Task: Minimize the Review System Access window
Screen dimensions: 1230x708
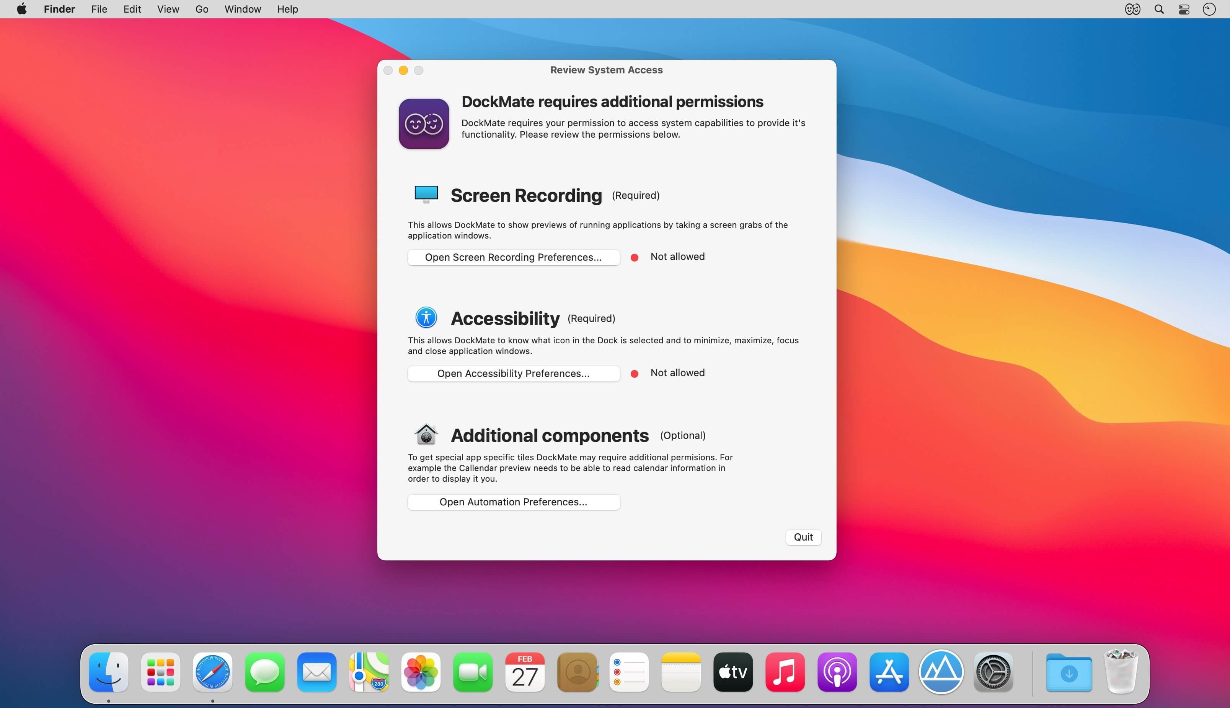Action: coord(403,70)
